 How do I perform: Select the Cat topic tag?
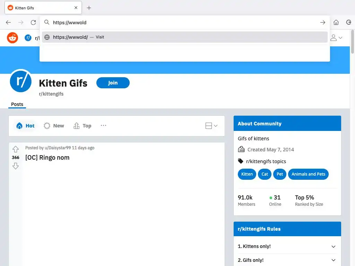pyautogui.click(x=265, y=174)
